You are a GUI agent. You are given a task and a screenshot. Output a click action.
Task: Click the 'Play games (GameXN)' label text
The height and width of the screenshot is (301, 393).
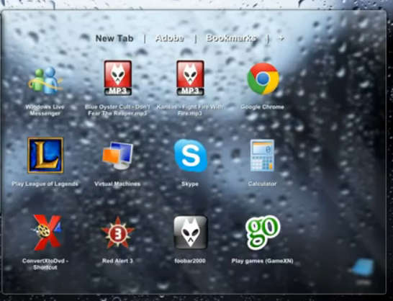point(262,261)
